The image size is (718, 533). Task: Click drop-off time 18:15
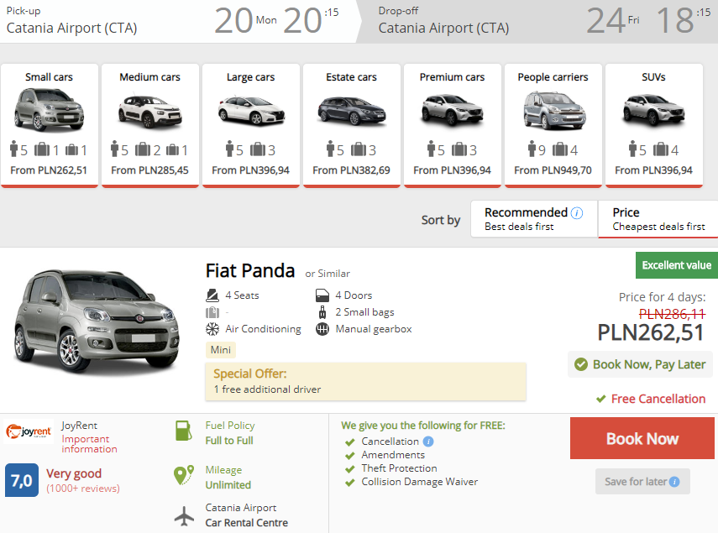(684, 21)
